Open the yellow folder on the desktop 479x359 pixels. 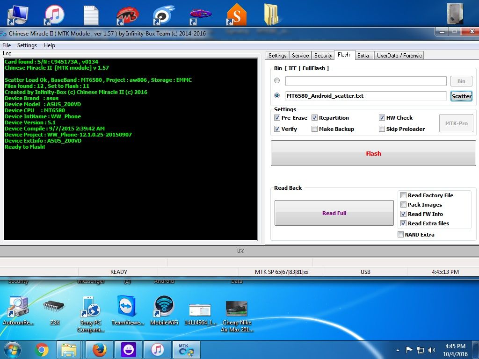click(x=271, y=14)
